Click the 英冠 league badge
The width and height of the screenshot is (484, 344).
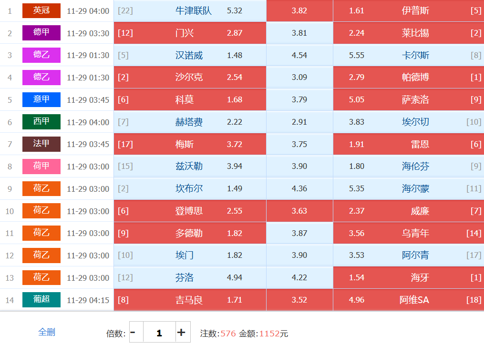click(x=41, y=10)
